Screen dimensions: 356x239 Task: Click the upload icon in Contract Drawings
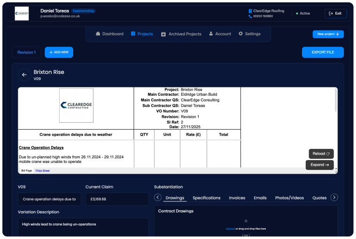(x=246, y=221)
